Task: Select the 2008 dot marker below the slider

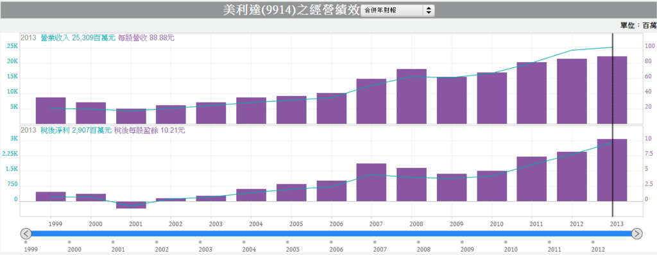Action: pos(418,242)
